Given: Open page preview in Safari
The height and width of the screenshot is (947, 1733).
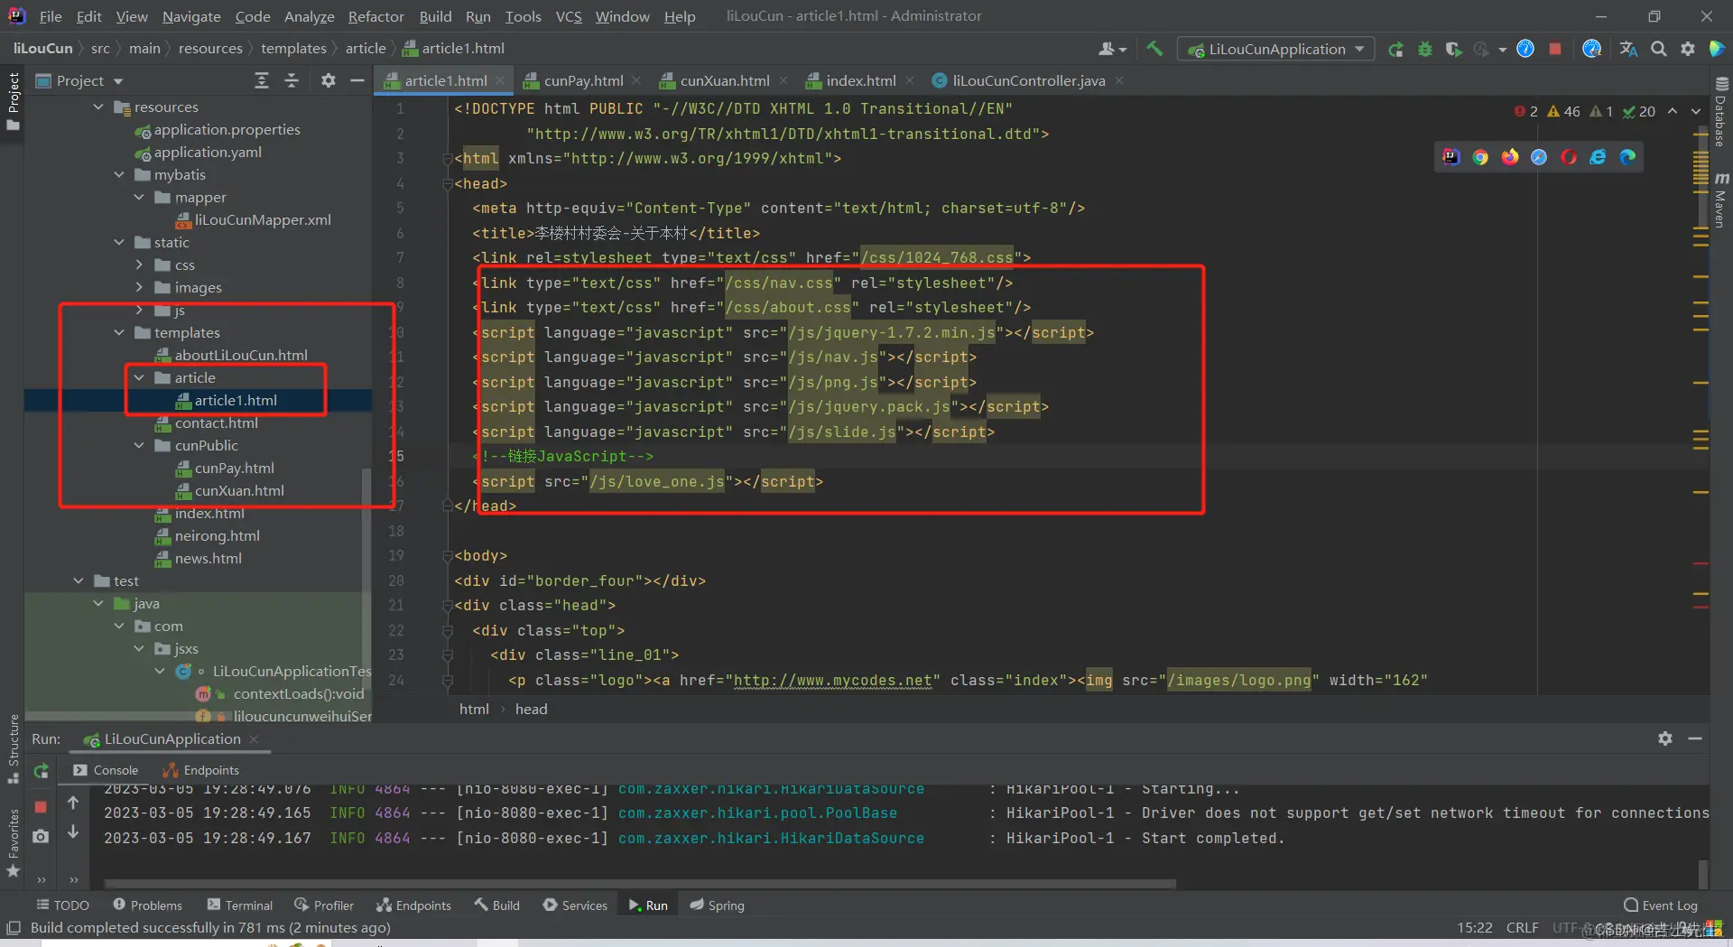Looking at the screenshot, I should click(x=1539, y=157).
